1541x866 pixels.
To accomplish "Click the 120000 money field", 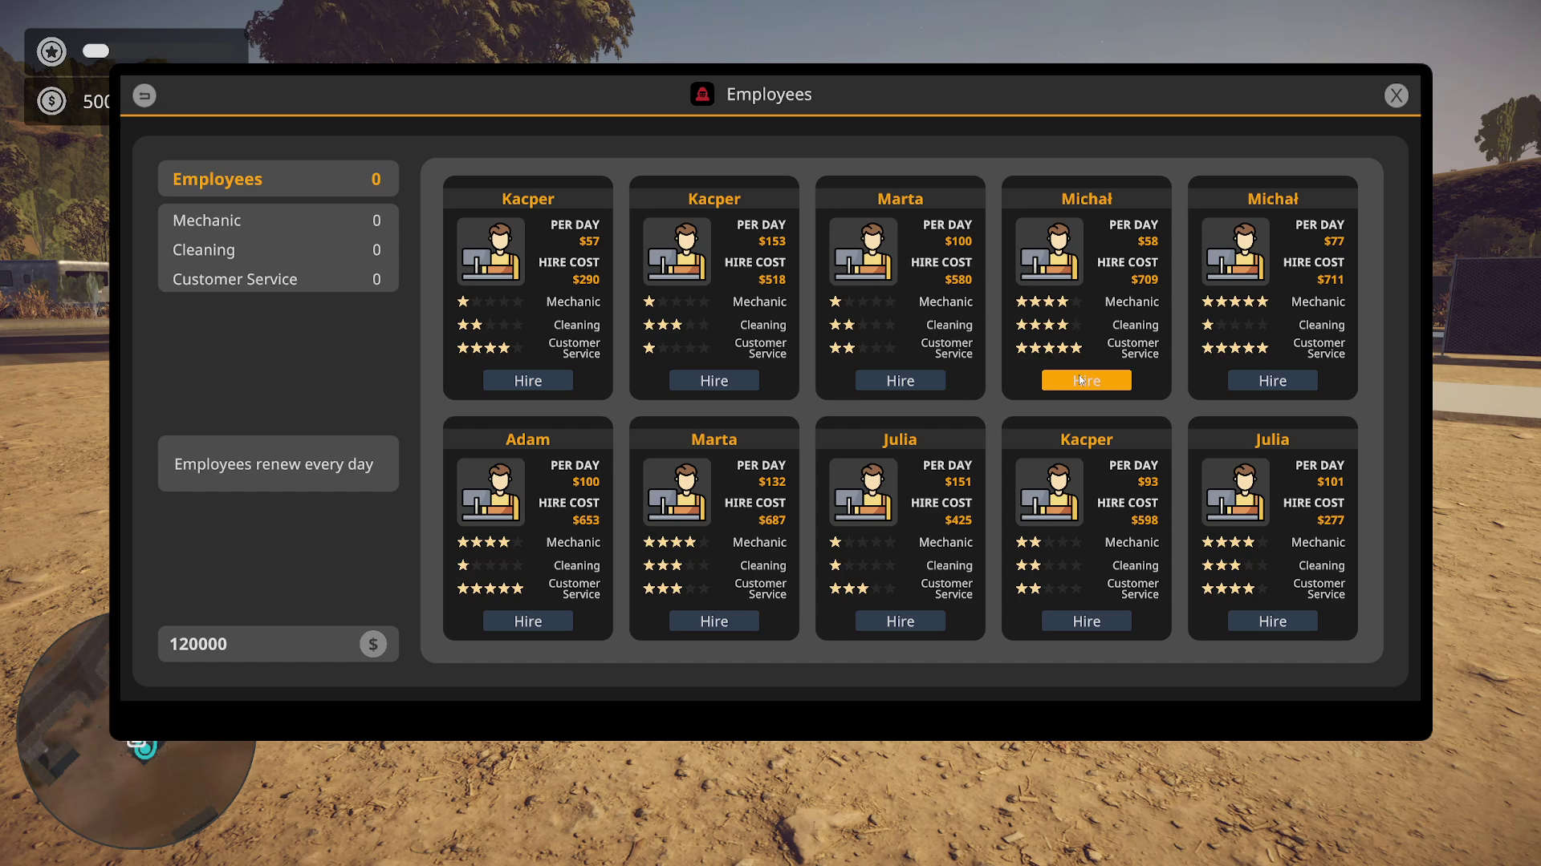I will click(x=278, y=644).
